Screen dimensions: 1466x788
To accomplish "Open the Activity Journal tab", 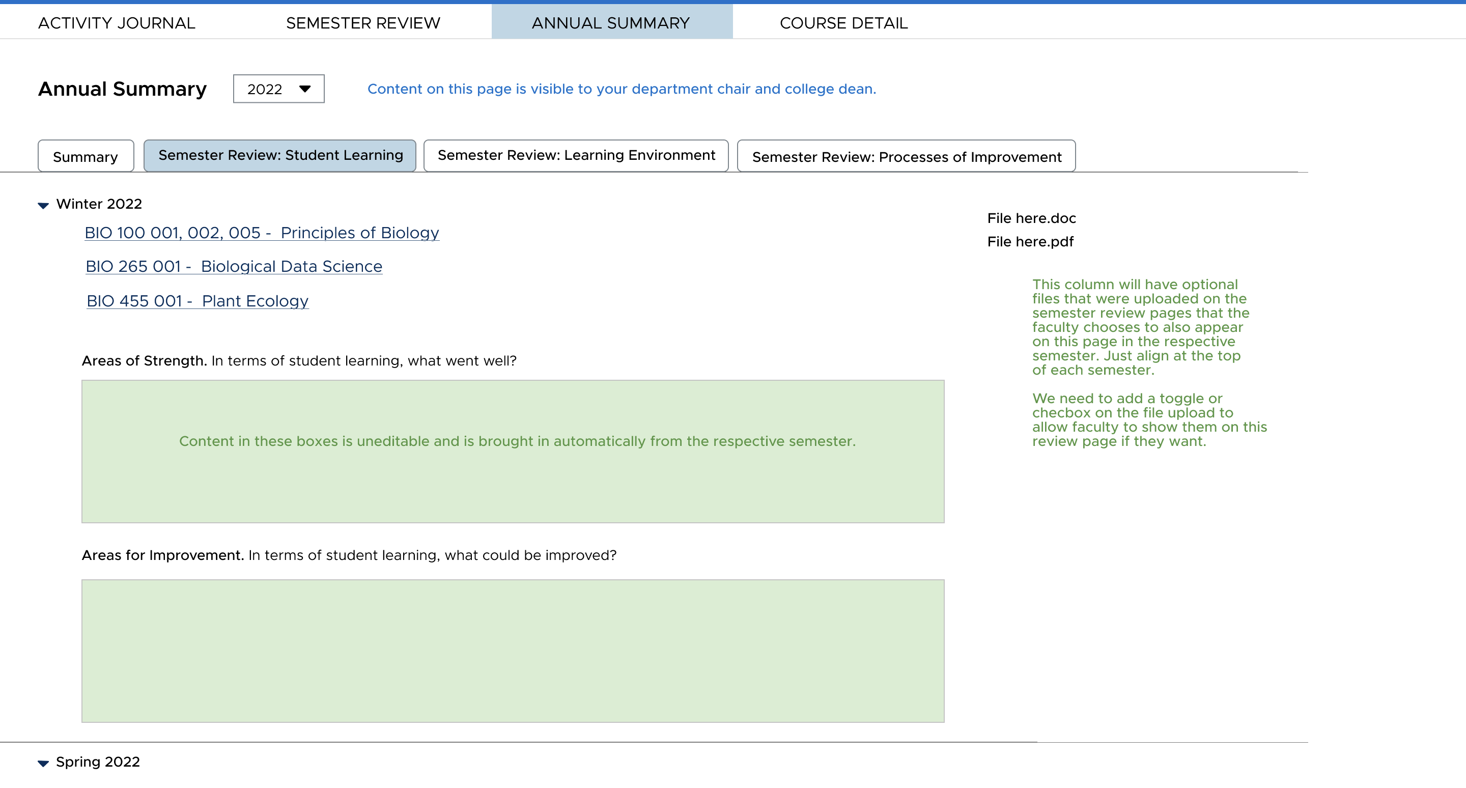I will tap(117, 23).
